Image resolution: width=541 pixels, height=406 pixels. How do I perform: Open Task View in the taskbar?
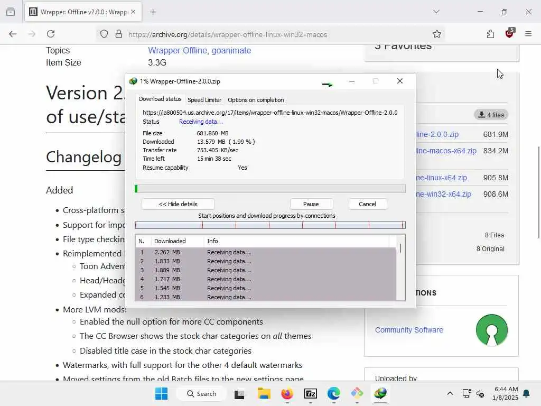tap(239, 394)
